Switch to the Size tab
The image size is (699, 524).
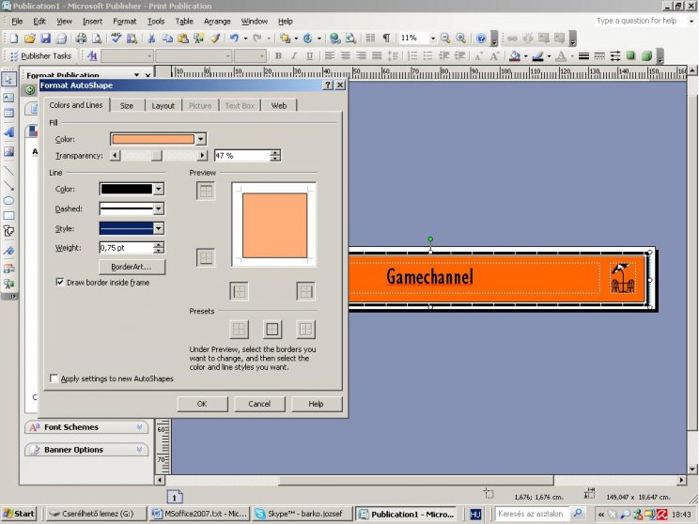pos(127,105)
